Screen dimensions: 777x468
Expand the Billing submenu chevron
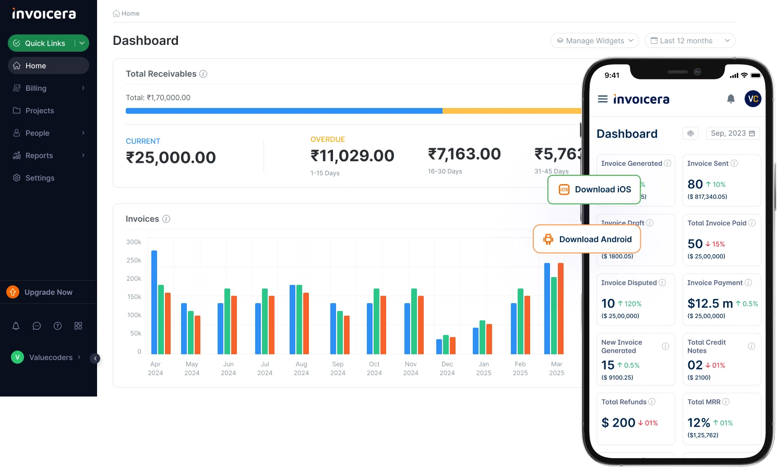(x=83, y=88)
